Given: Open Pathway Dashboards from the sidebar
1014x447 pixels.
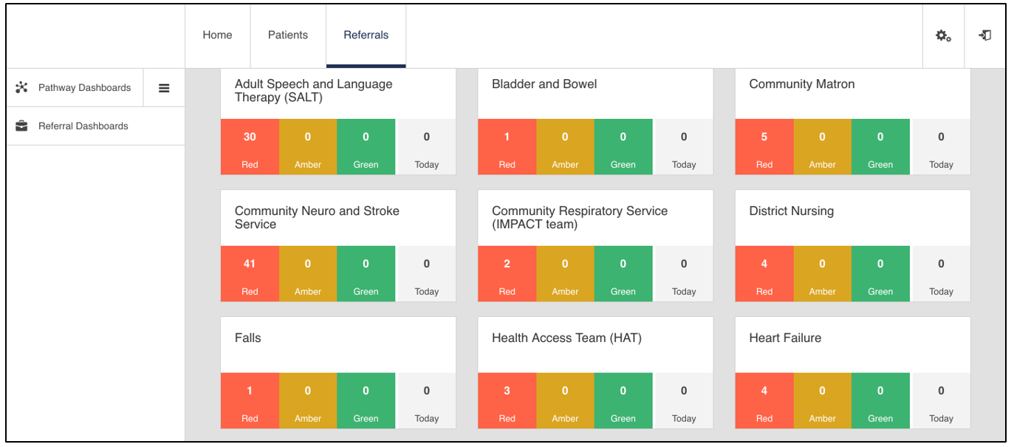Looking at the screenshot, I should (x=84, y=88).
